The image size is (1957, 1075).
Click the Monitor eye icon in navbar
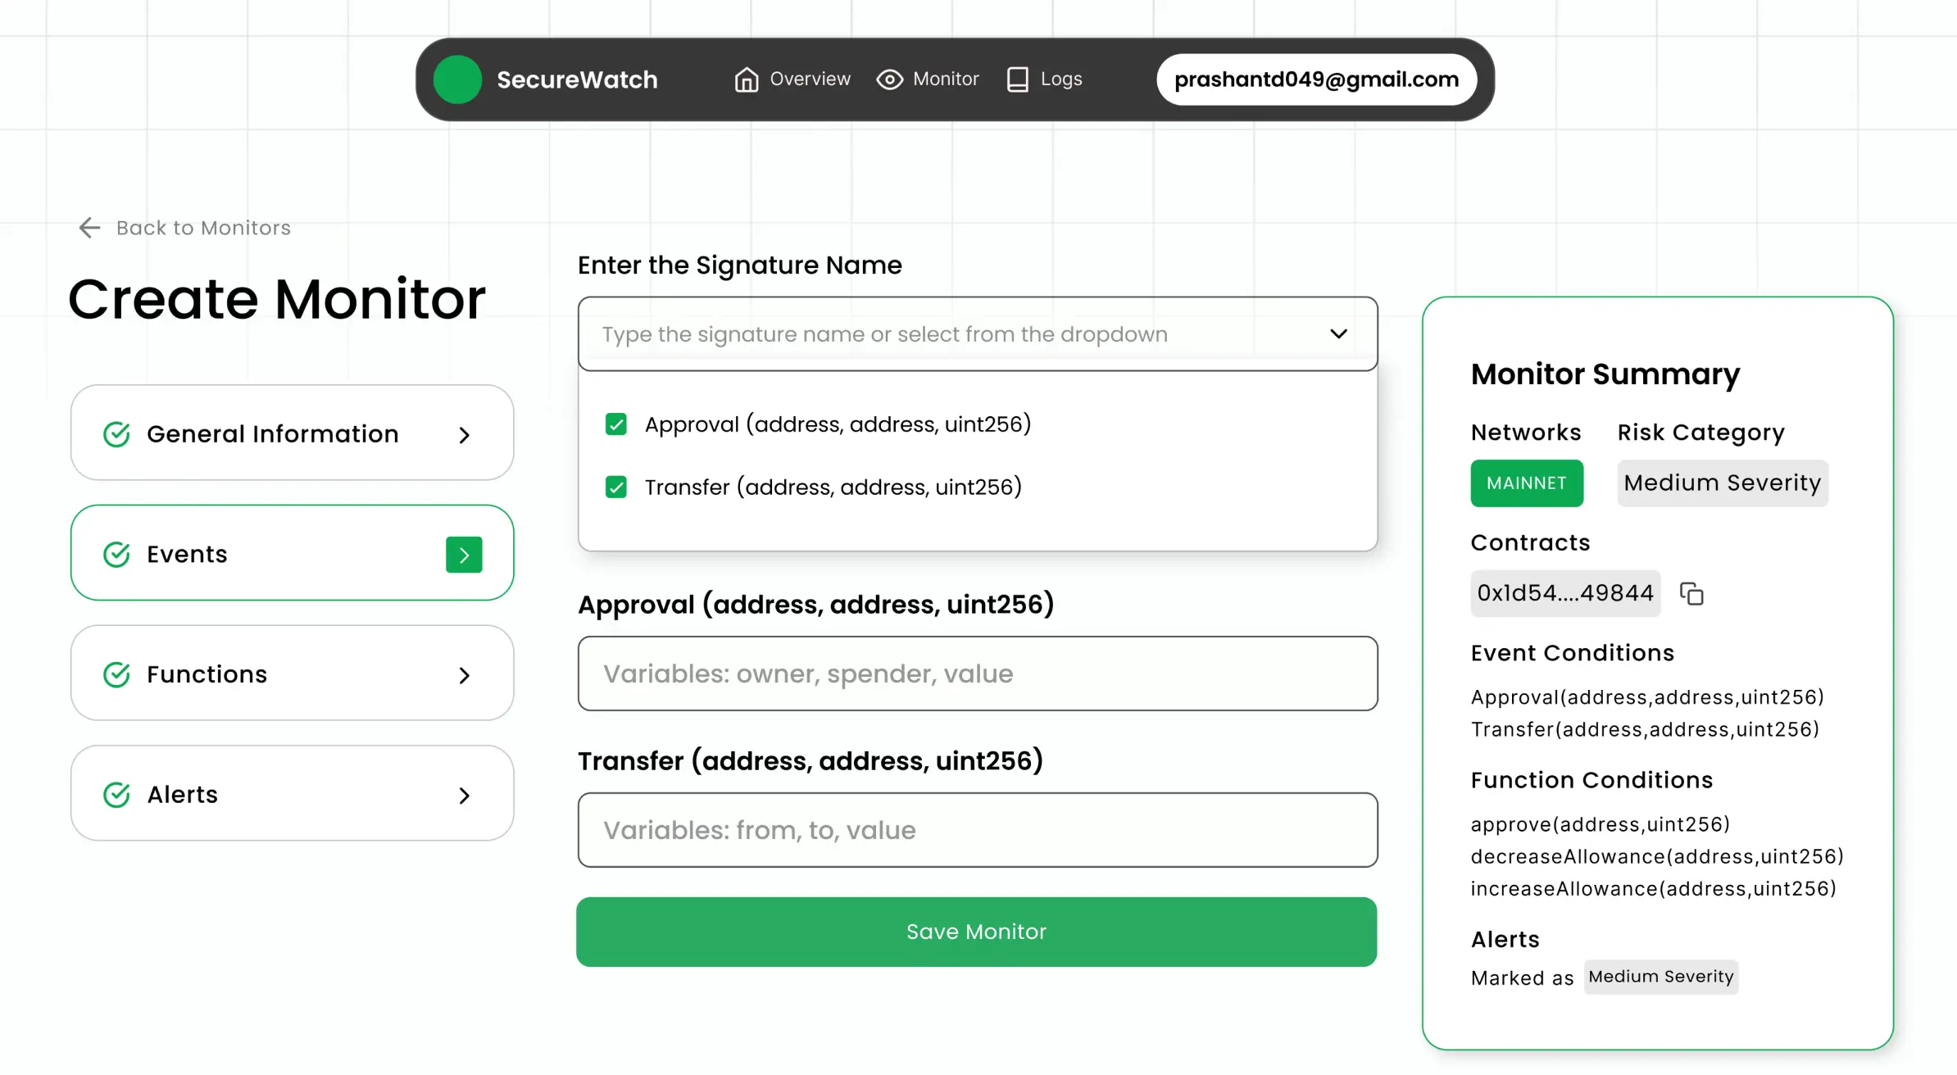[888, 79]
